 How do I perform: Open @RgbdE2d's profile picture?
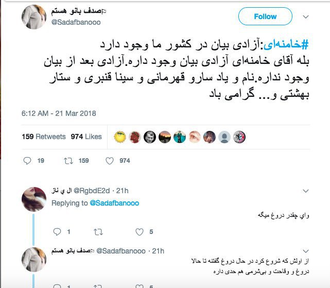[x=34, y=199]
